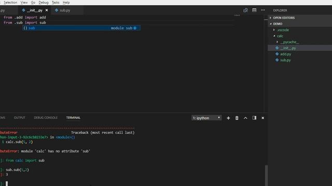332x186 pixels.
Task: Click line 'from .add import add'
Action: click(x=24, y=17)
